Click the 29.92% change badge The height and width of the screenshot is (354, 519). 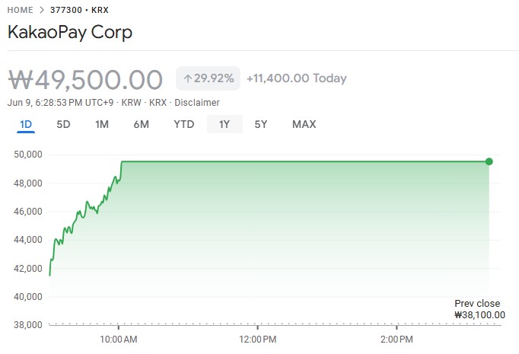coord(209,78)
